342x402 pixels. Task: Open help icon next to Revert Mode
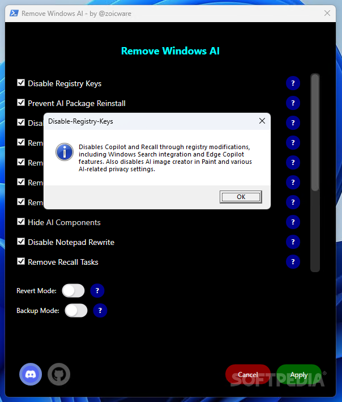click(x=97, y=291)
